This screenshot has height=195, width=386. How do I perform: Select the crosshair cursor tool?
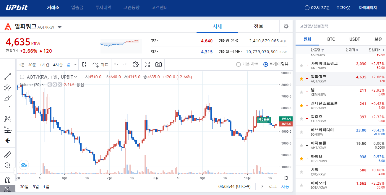click(x=8, y=65)
